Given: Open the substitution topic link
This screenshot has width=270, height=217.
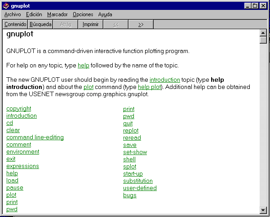Looking at the screenshot, I should click(138, 181).
